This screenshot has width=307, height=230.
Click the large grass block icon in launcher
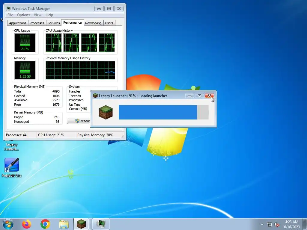click(x=106, y=112)
